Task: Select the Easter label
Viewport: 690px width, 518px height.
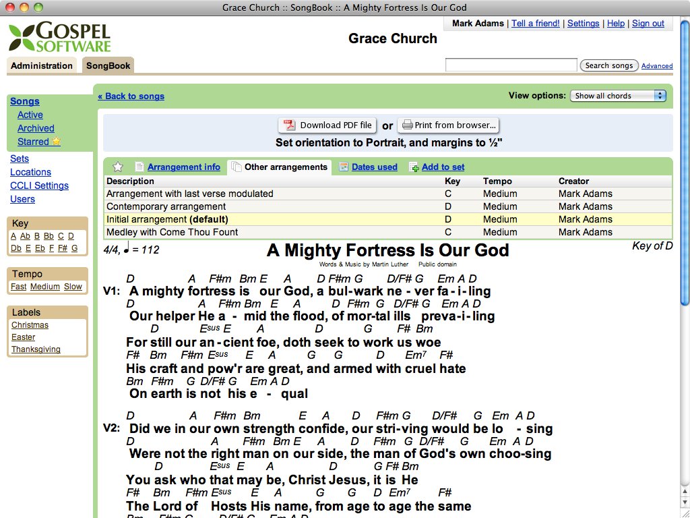Action: point(24,337)
